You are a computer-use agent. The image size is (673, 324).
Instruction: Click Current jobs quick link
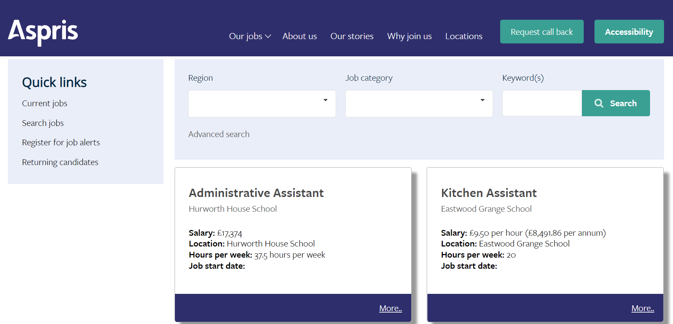(x=44, y=103)
